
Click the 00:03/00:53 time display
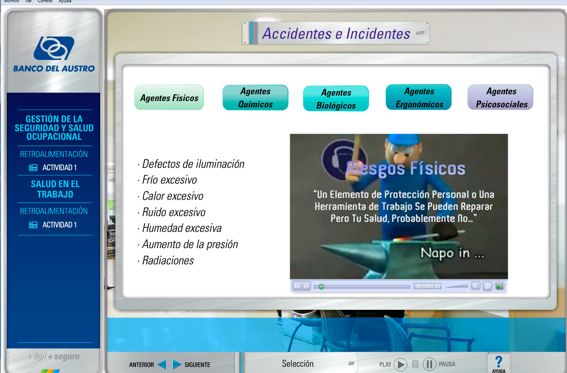[x=428, y=286]
